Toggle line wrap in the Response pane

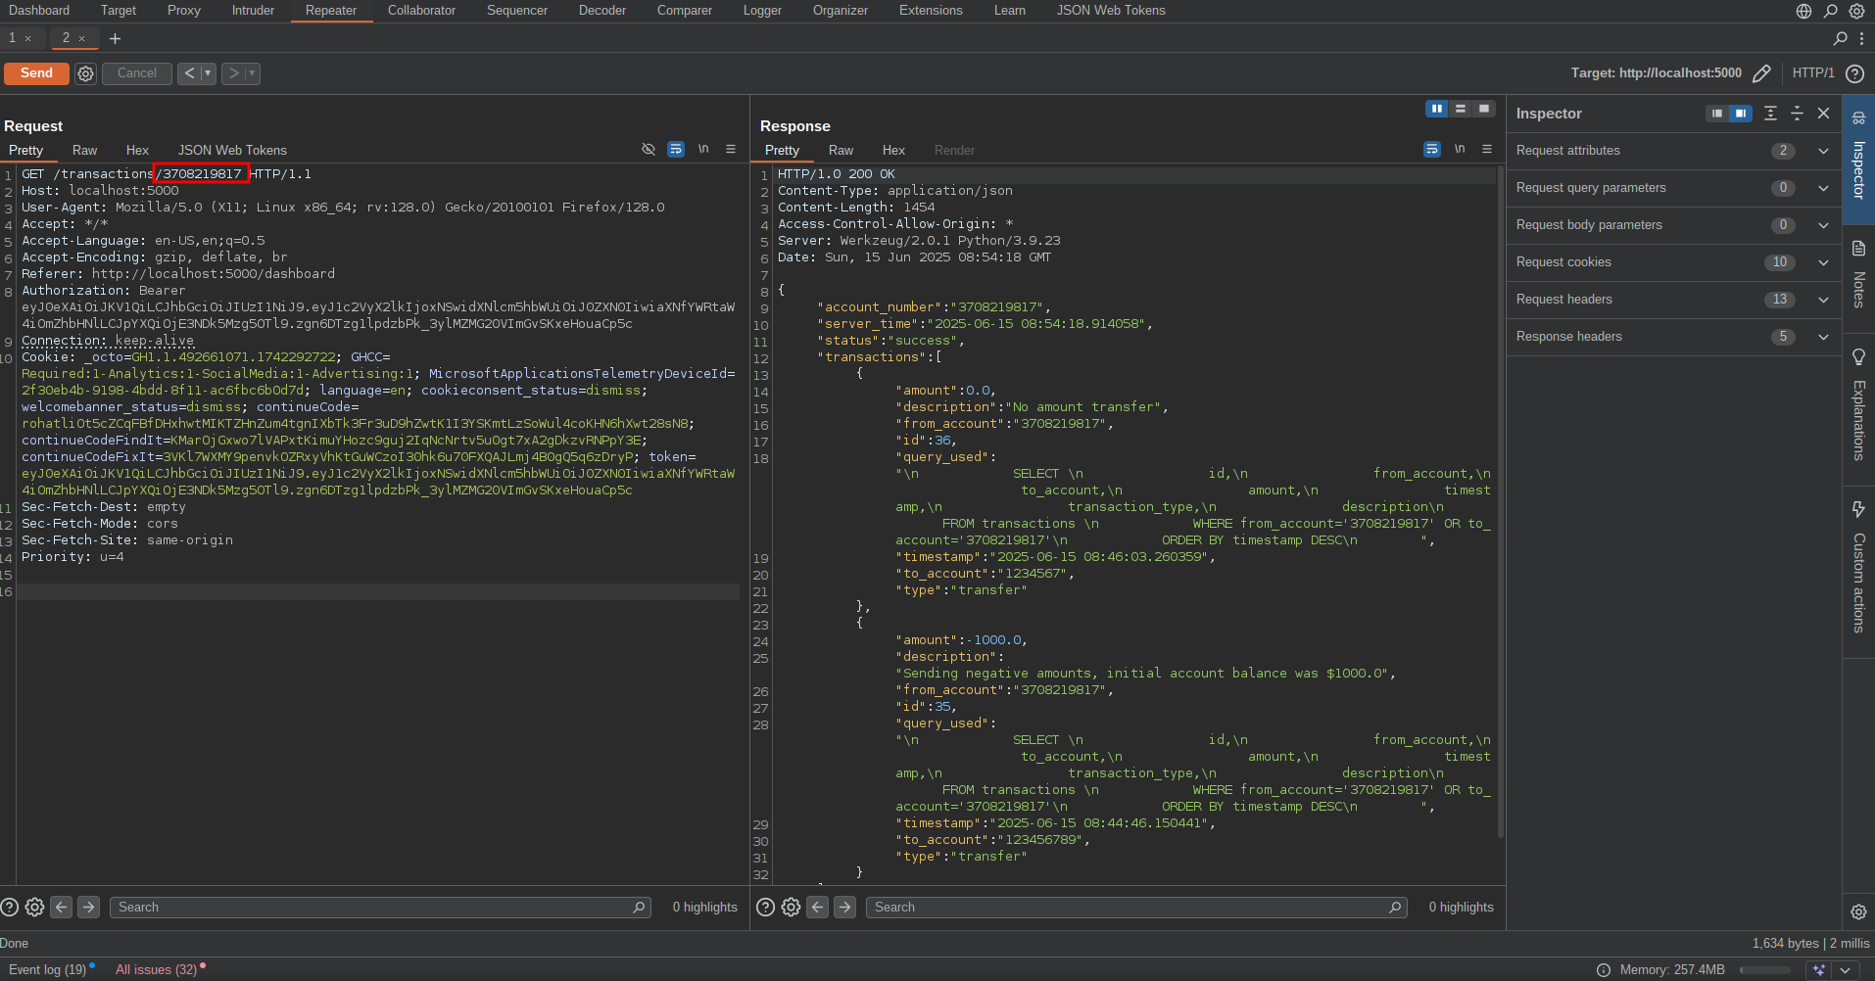point(1432,150)
